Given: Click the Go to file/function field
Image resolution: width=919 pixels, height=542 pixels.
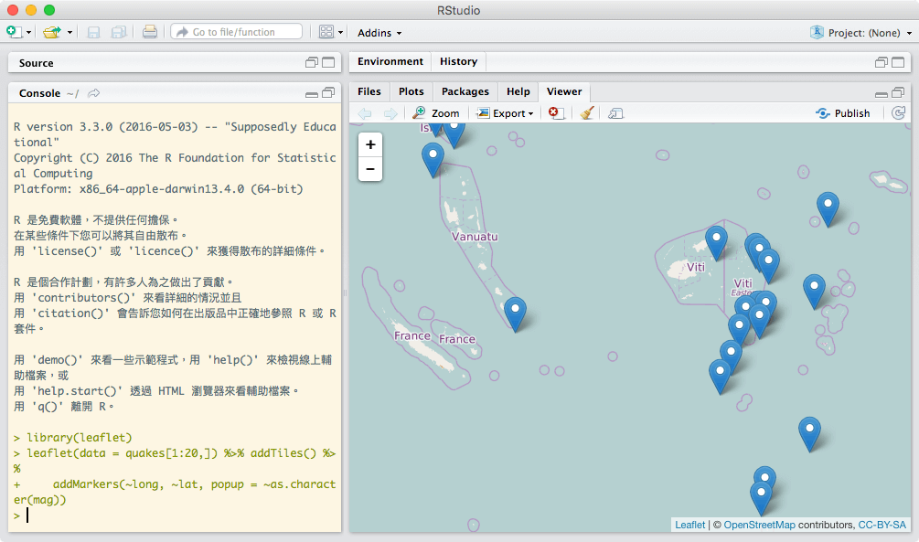Looking at the screenshot, I should (x=236, y=32).
